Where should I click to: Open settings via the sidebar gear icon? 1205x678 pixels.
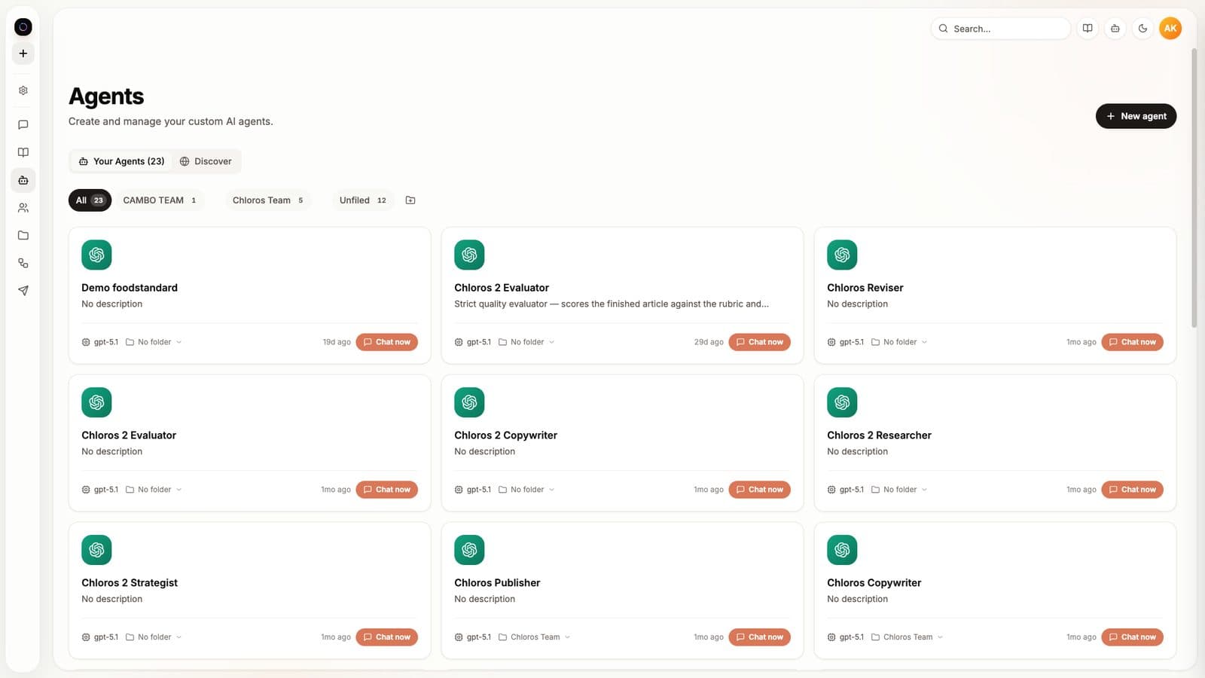point(23,90)
